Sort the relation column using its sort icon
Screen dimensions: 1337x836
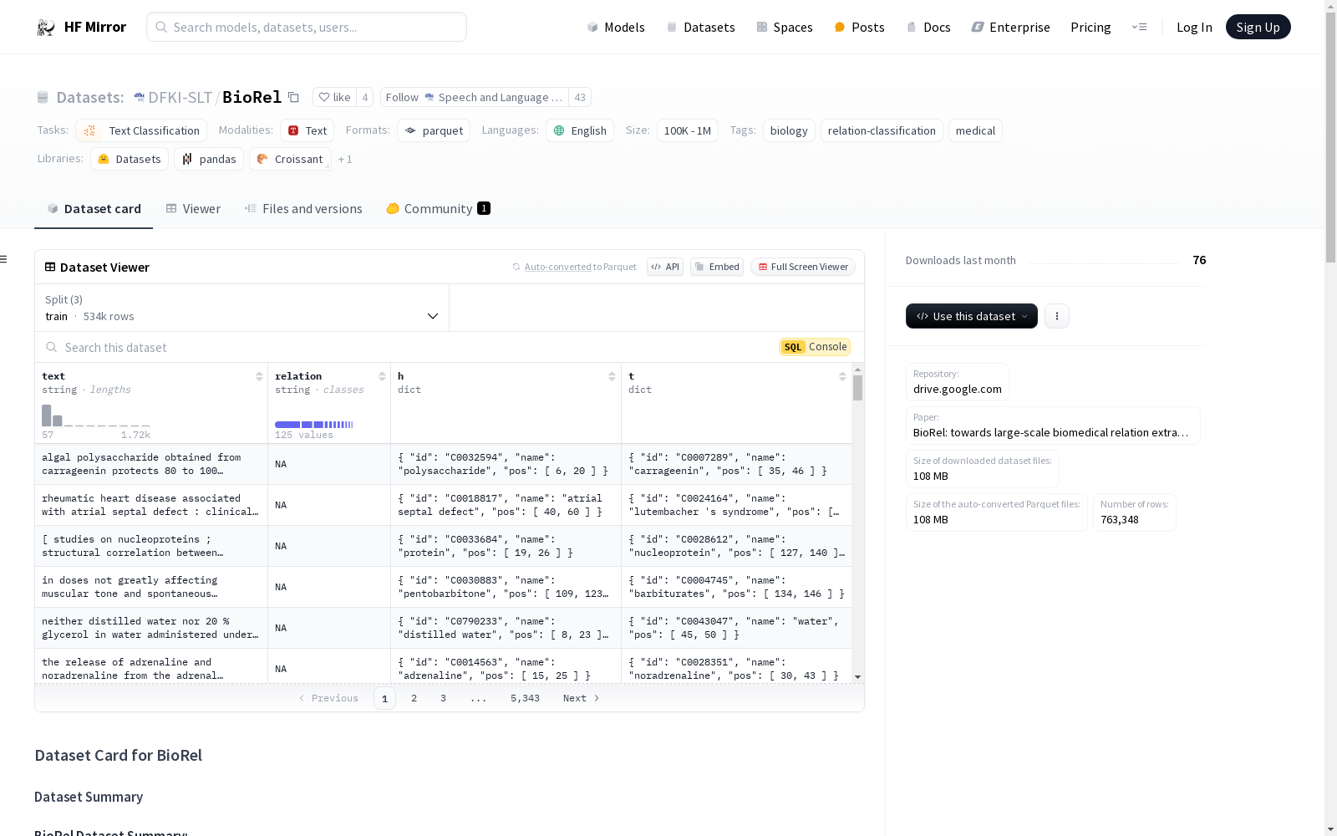coord(382,376)
